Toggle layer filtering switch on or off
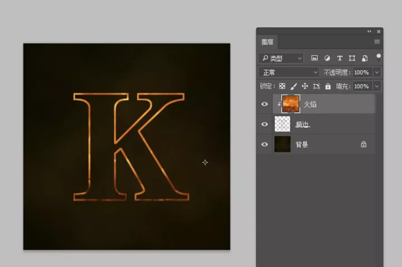 tap(379, 58)
